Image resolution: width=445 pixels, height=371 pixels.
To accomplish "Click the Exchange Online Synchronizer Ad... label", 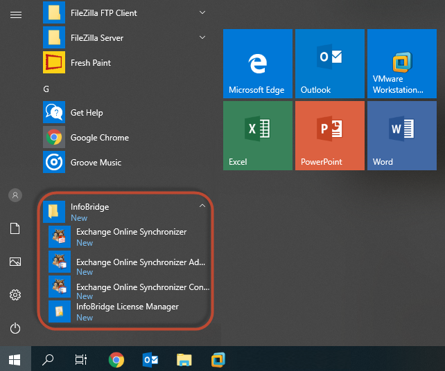I will (141, 262).
